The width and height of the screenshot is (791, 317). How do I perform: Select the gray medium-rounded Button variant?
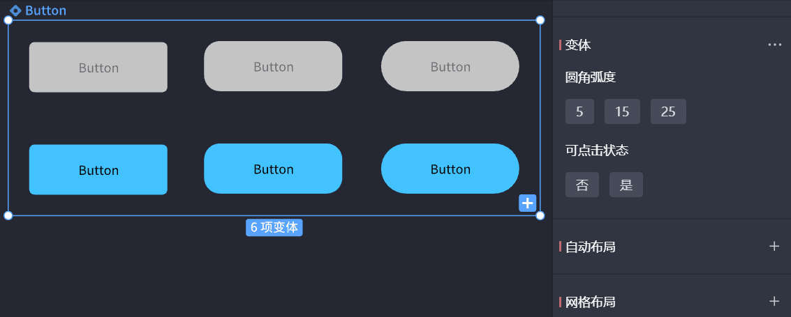[x=273, y=66]
